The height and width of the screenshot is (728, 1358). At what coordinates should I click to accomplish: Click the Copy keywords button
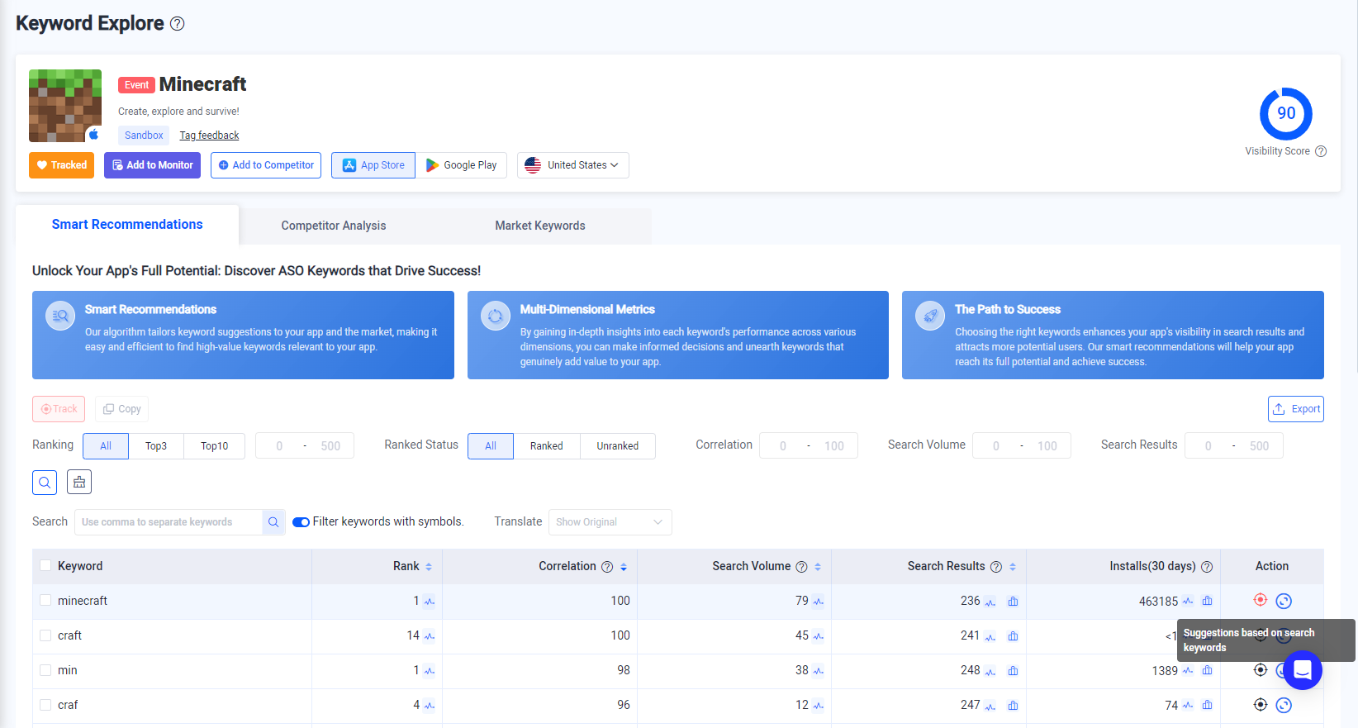121,409
